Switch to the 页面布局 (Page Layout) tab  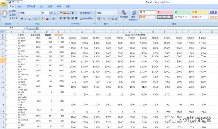tap(31, 6)
